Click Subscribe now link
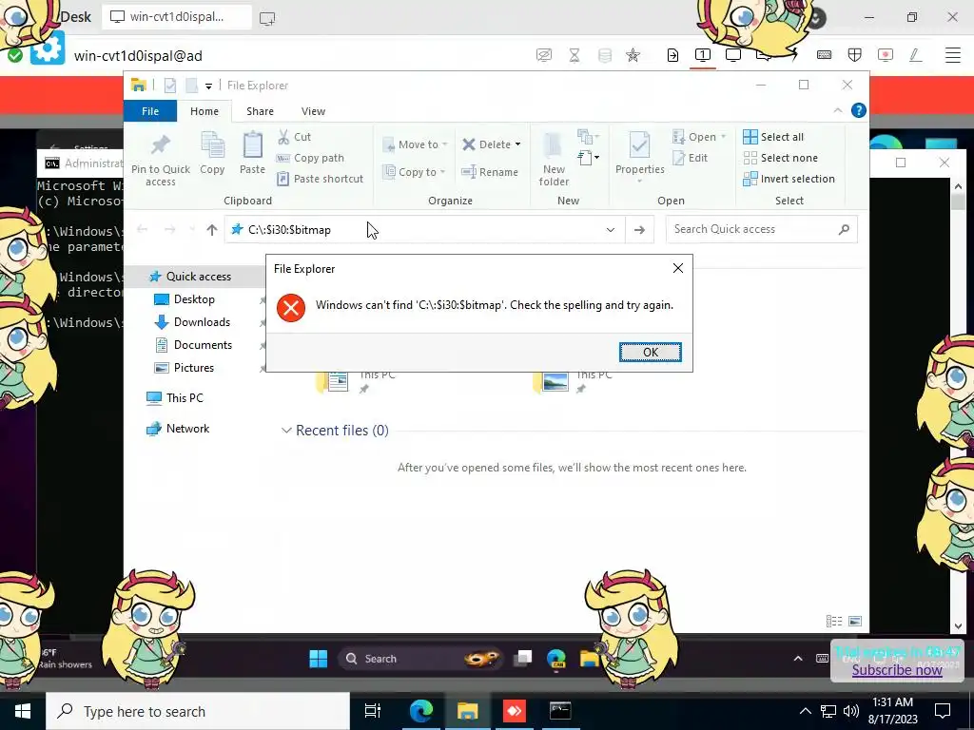The image size is (974, 730). coord(896,670)
